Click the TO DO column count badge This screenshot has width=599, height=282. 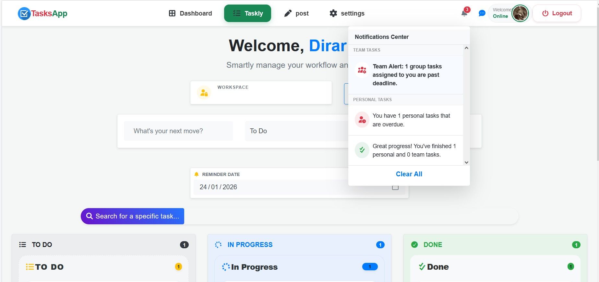(x=184, y=245)
